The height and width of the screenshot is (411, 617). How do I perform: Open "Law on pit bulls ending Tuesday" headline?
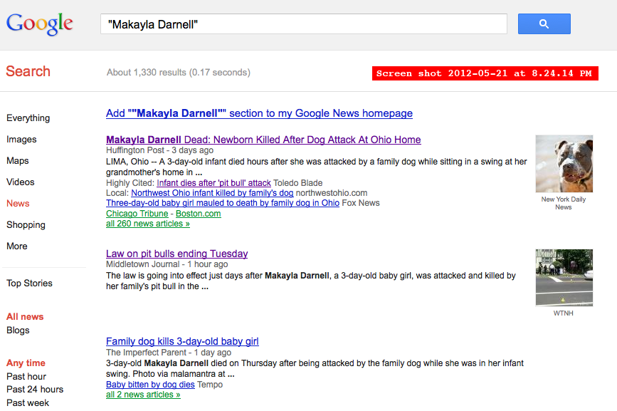click(177, 254)
